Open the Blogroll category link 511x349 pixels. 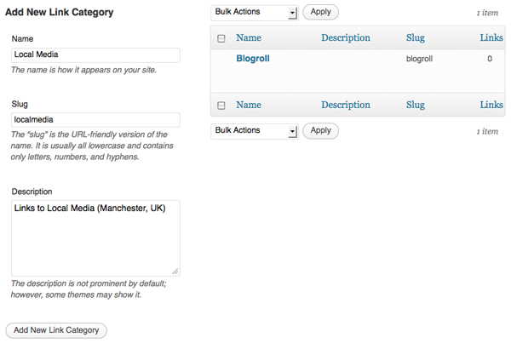point(253,60)
